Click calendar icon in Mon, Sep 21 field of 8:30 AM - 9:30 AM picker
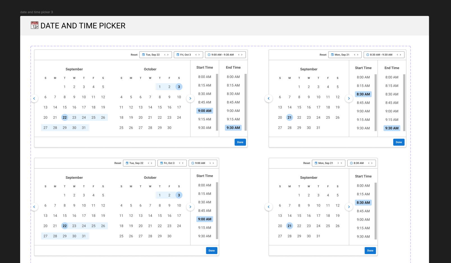The height and width of the screenshot is (263, 451). (332, 55)
